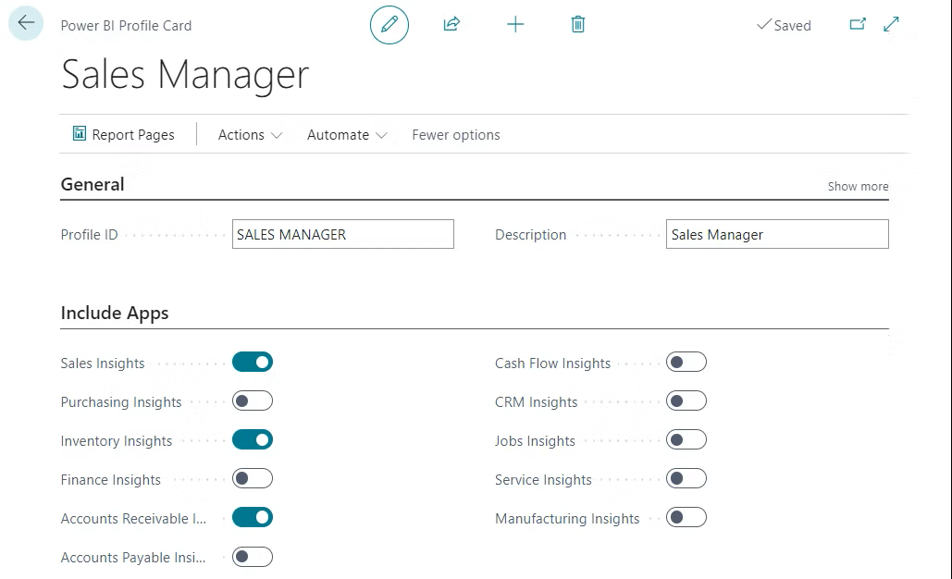
Task: Expand page with diagonal arrows icon
Action: (891, 24)
